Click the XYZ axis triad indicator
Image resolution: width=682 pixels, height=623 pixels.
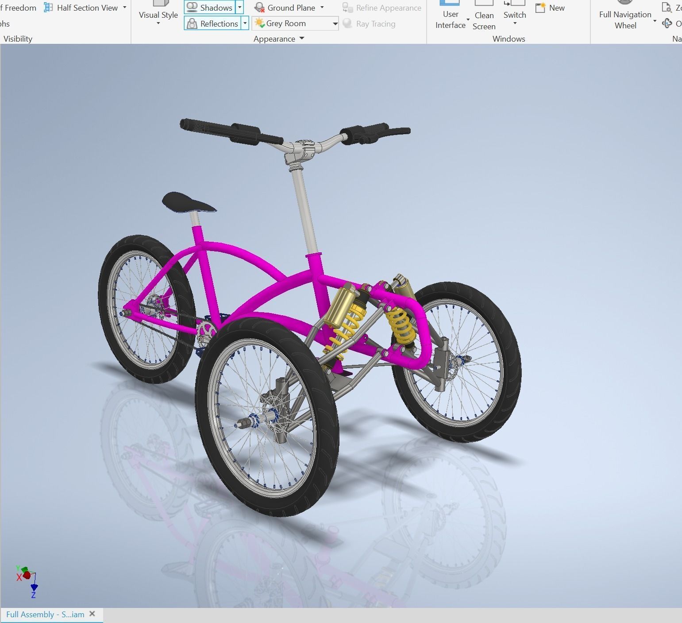pos(27,581)
